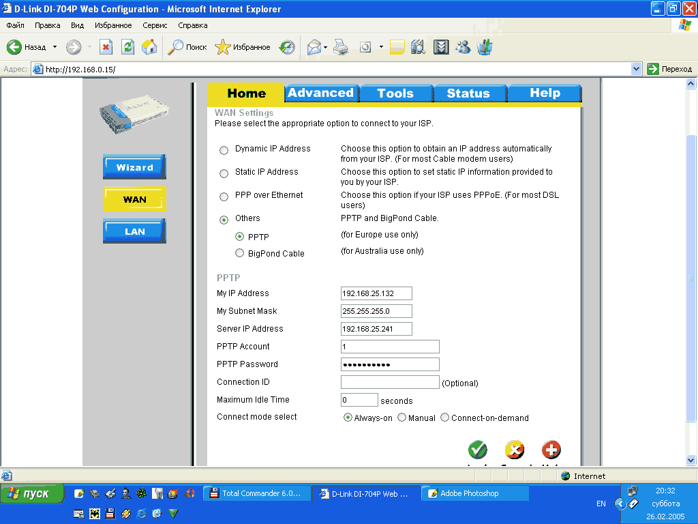Open the Файл menu
698x524 pixels.
tap(15, 25)
